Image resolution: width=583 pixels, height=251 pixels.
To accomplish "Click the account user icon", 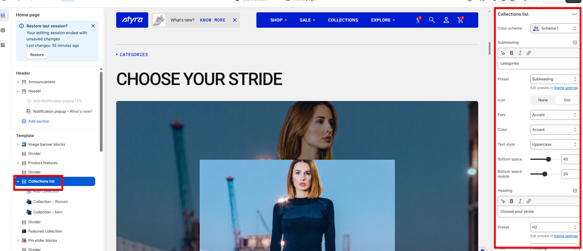I will [446, 20].
